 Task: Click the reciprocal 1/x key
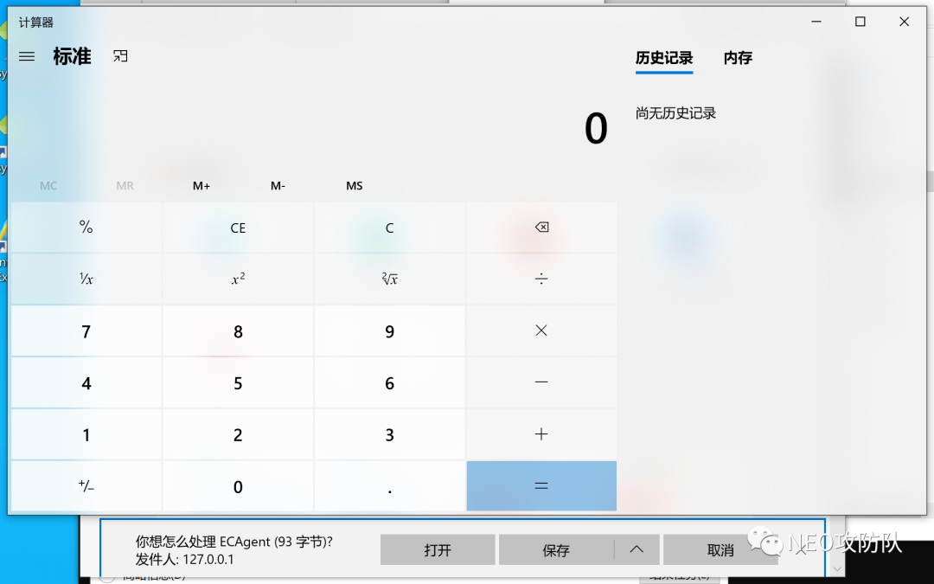[x=86, y=279]
